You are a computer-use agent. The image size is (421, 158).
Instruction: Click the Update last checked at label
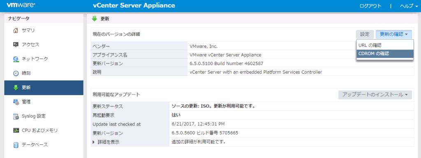click(116, 124)
